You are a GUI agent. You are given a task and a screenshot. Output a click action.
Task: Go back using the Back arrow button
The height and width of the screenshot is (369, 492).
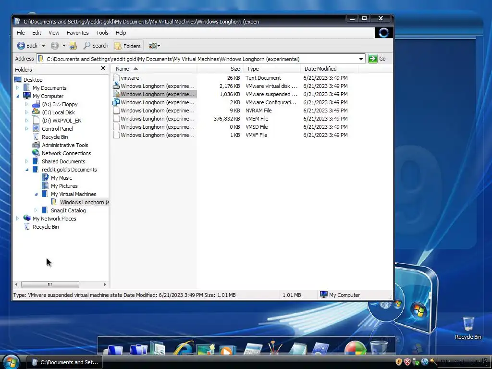tap(27, 46)
